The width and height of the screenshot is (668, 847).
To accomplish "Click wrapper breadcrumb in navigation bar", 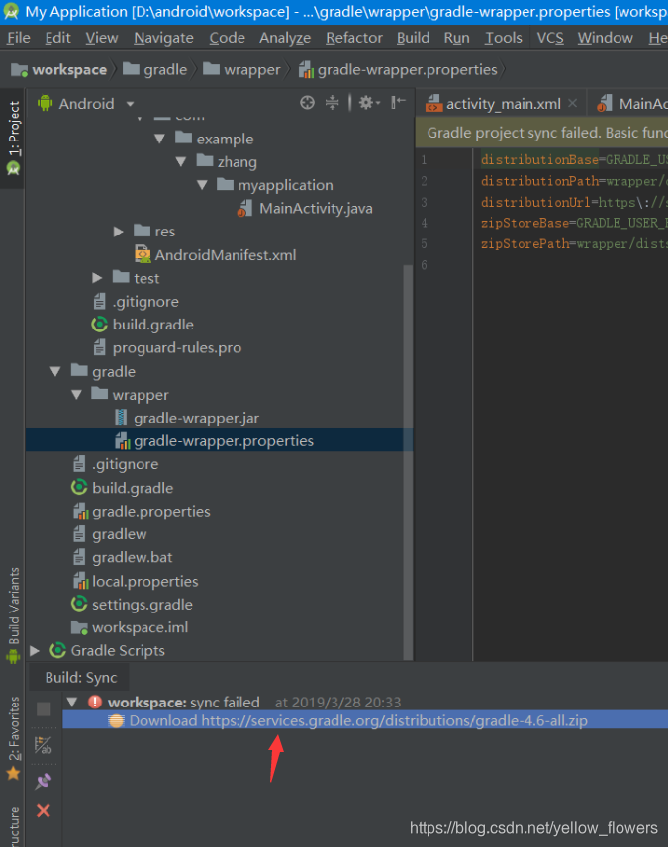I will [241, 70].
